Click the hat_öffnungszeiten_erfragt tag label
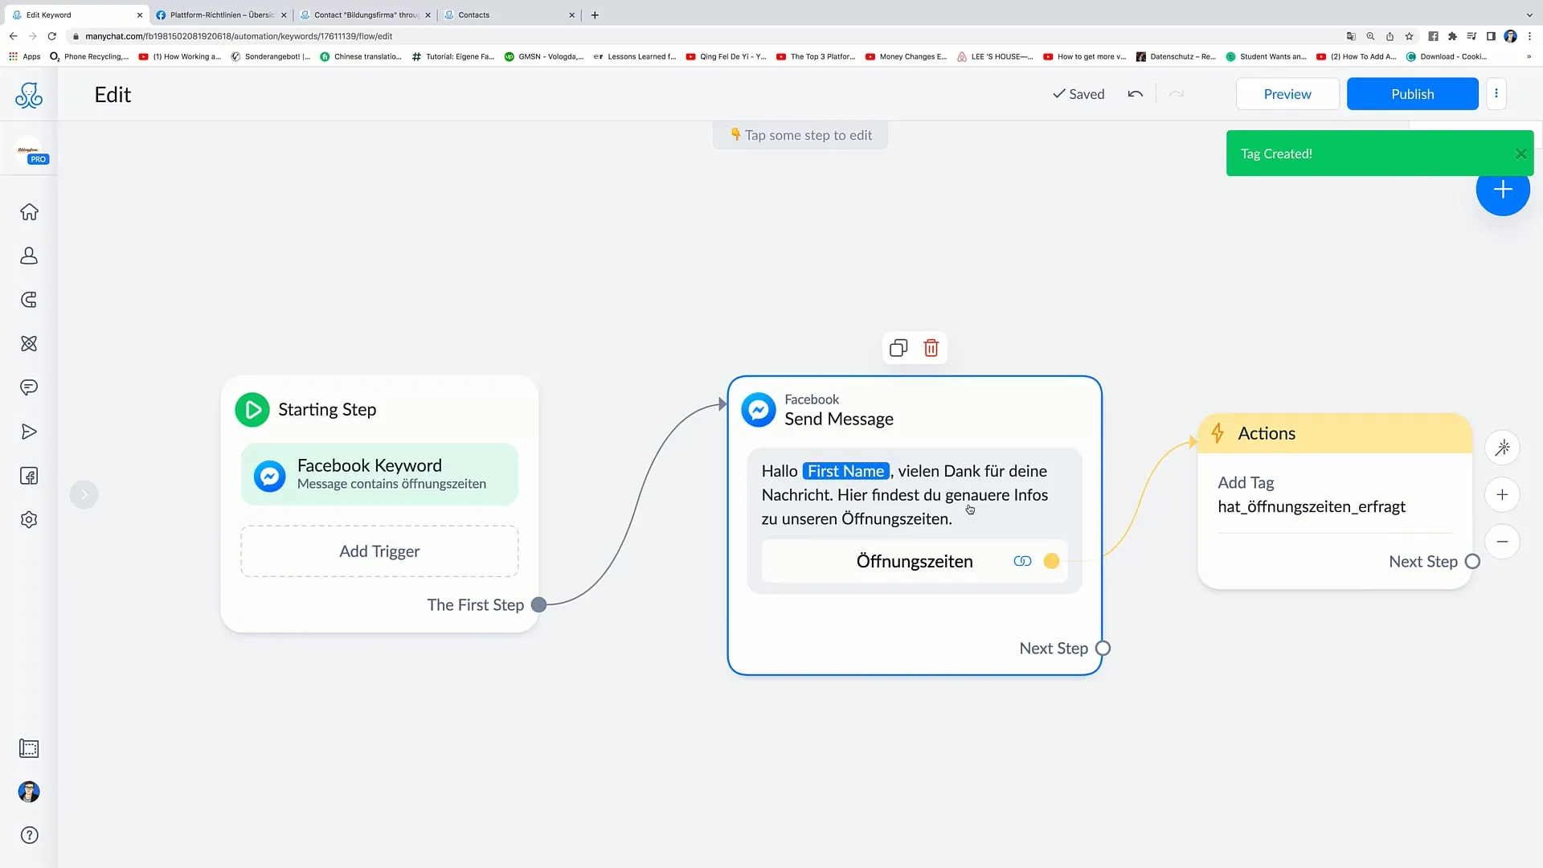Screen dimensions: 1543x868 pos(1314,506)
